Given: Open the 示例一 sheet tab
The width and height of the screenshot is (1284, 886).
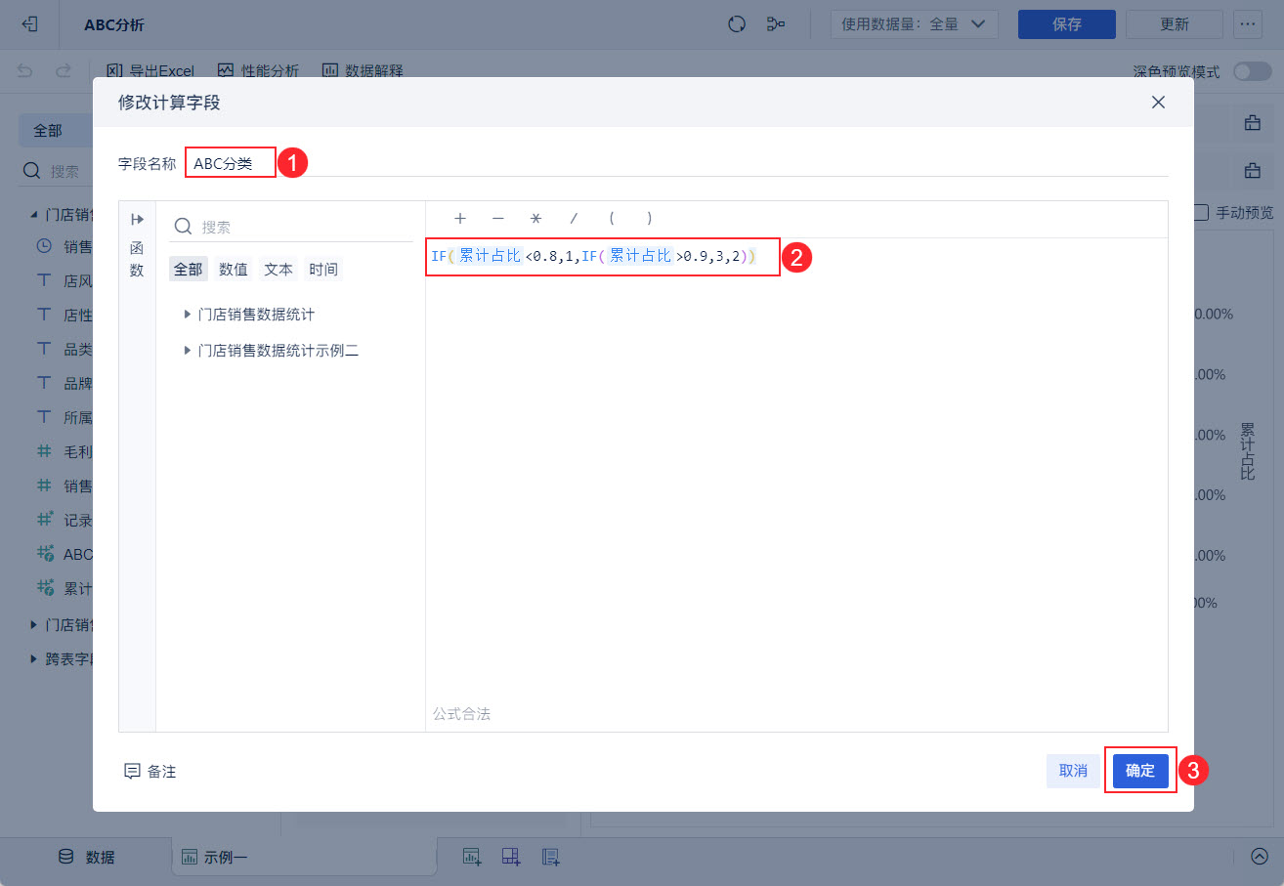Looking at the screenshot, I should pos(215,857).
